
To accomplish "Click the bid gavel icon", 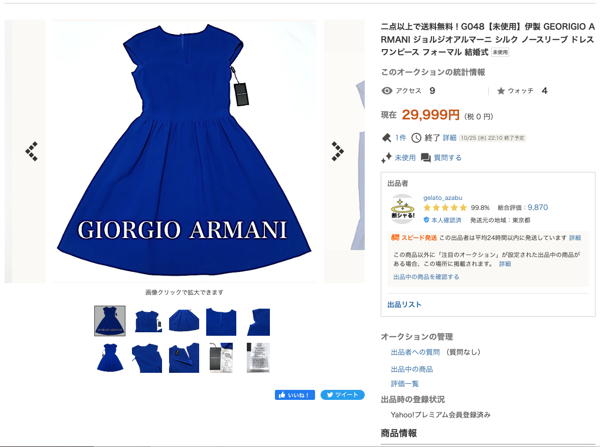I will point(386,138).
